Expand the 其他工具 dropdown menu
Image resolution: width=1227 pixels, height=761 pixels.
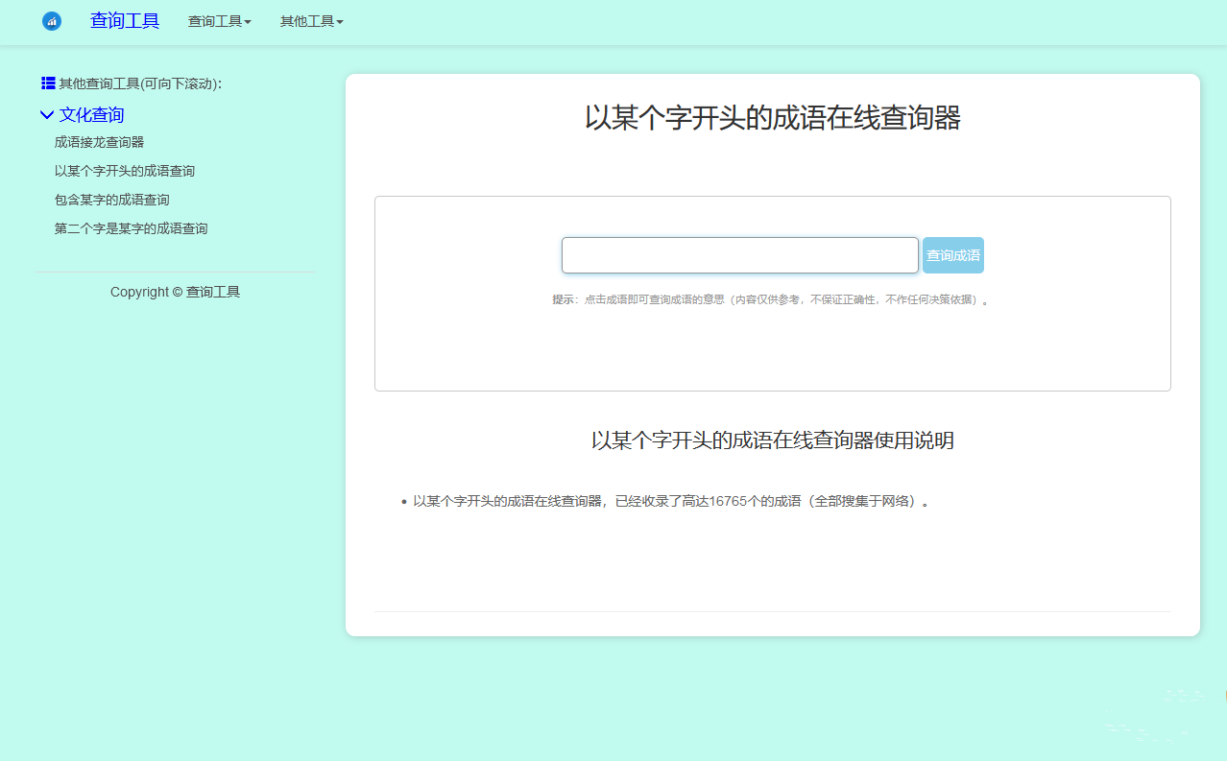click(312, 21)
